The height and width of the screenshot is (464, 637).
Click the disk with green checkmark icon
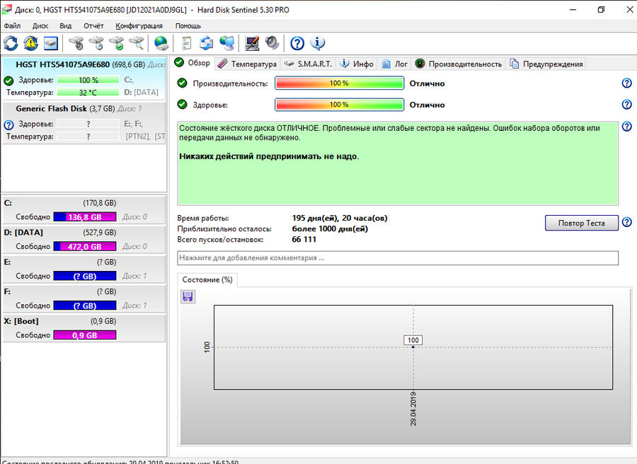tap(116, 43)
